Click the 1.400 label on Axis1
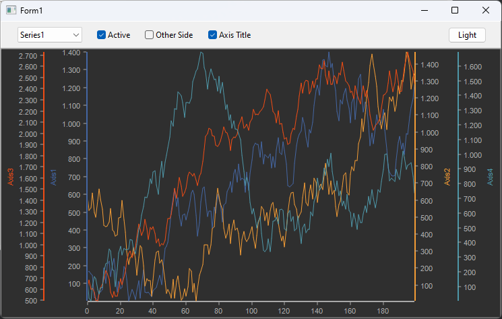The height and width of the screenshot is (319, 502). [71, 53]
